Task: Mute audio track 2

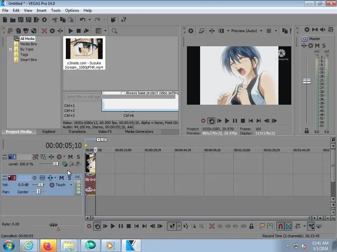Action: click(62, 178)
